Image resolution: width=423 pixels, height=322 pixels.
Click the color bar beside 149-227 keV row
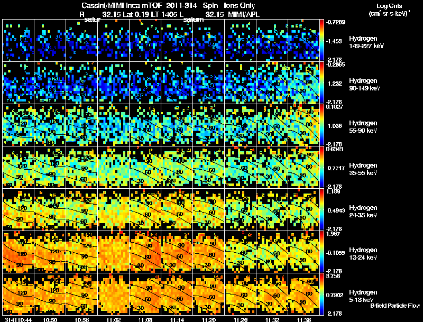tap(321, 41)
